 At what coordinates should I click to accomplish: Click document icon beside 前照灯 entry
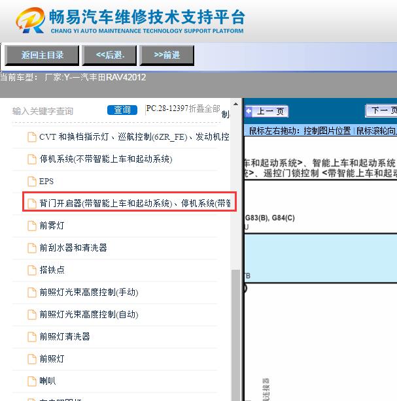pyautogui.click(x=32, y=359)
